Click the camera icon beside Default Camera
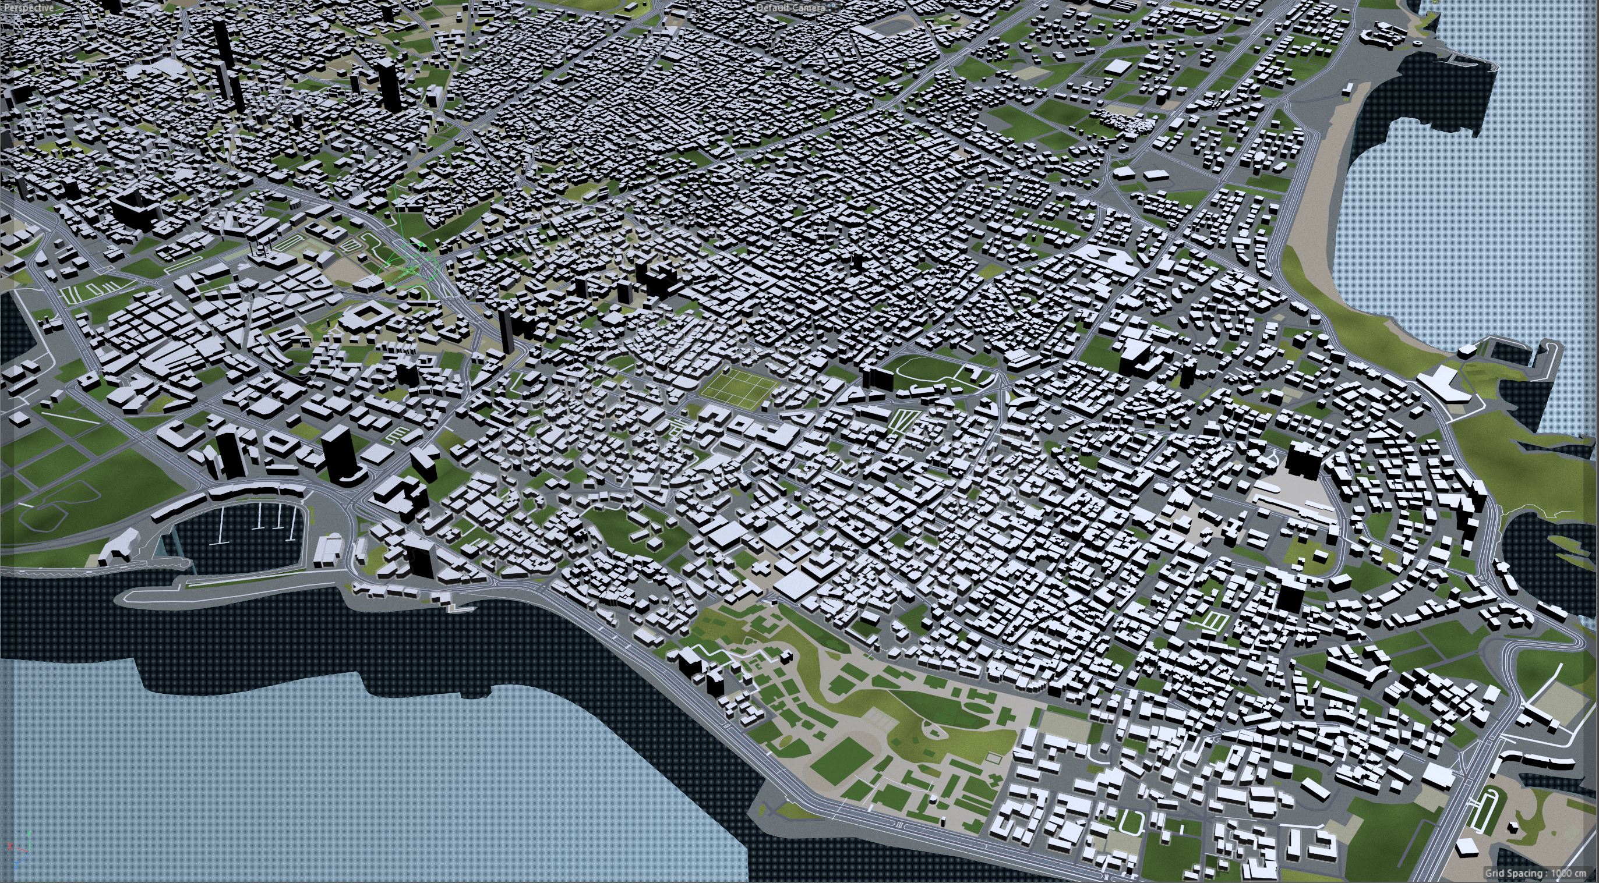The height and width of the screenshot is (883, 1599). pos(834,8)
